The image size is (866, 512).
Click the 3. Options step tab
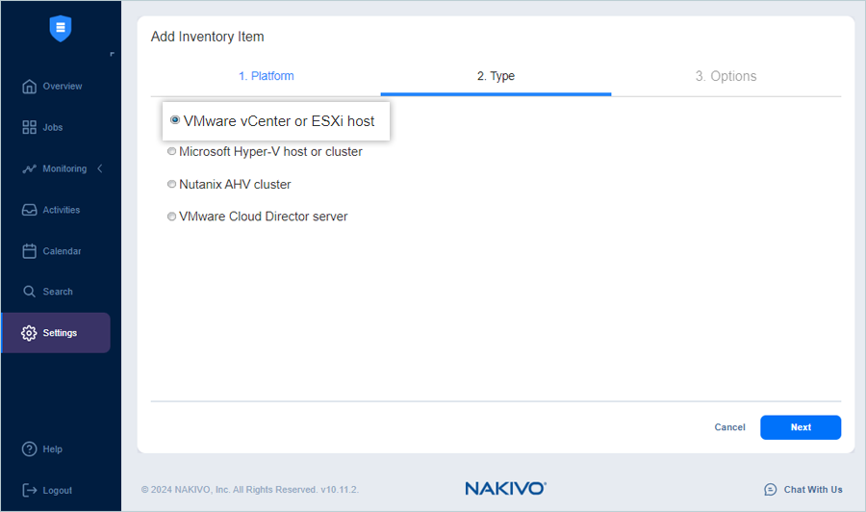726,76
